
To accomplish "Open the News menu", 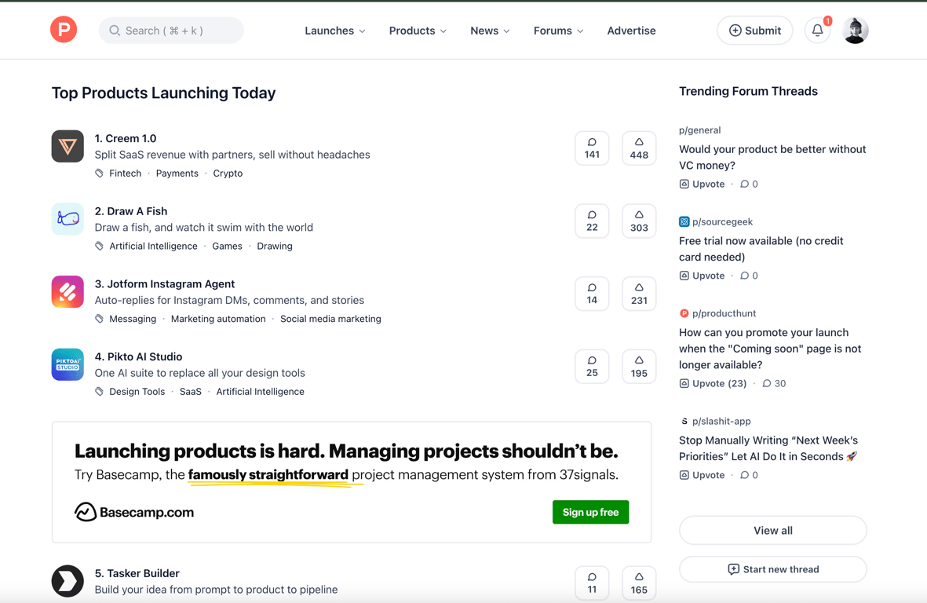I will 490,31.
